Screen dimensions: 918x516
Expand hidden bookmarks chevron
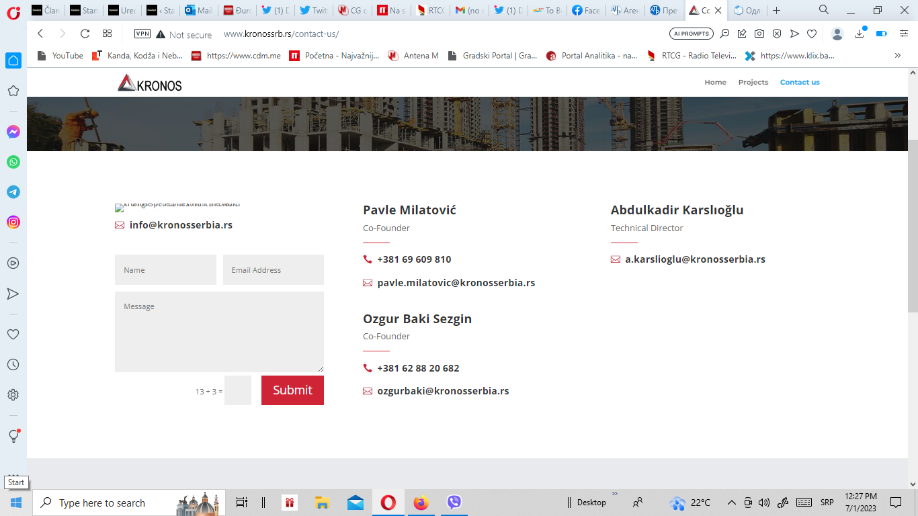point(898,56)
